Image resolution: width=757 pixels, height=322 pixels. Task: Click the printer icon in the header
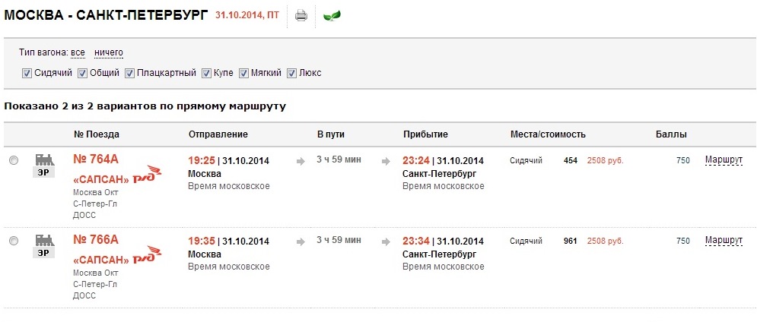pos(301,15)
